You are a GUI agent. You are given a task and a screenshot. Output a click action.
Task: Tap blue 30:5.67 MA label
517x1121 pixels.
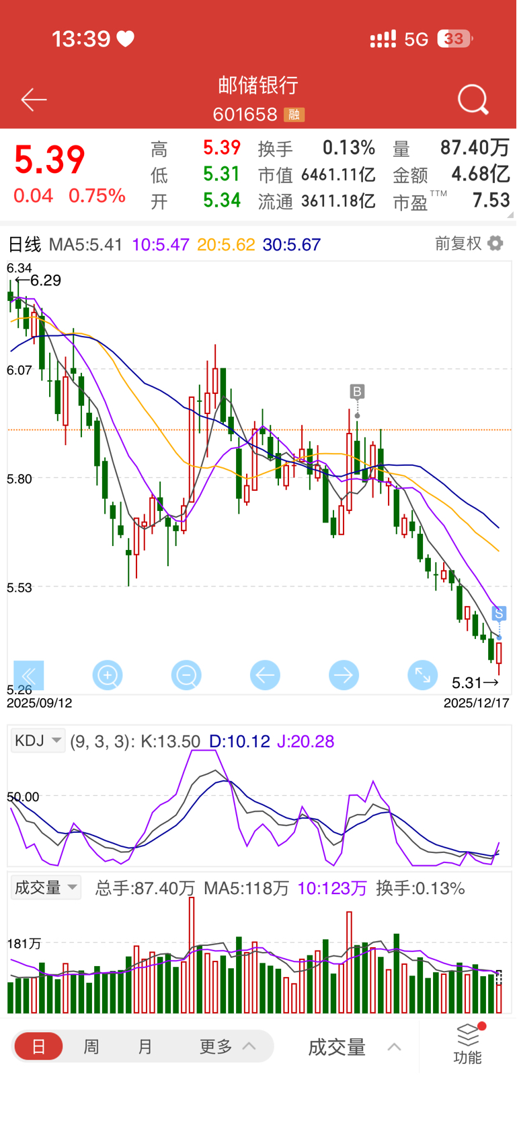click(292, 244)
